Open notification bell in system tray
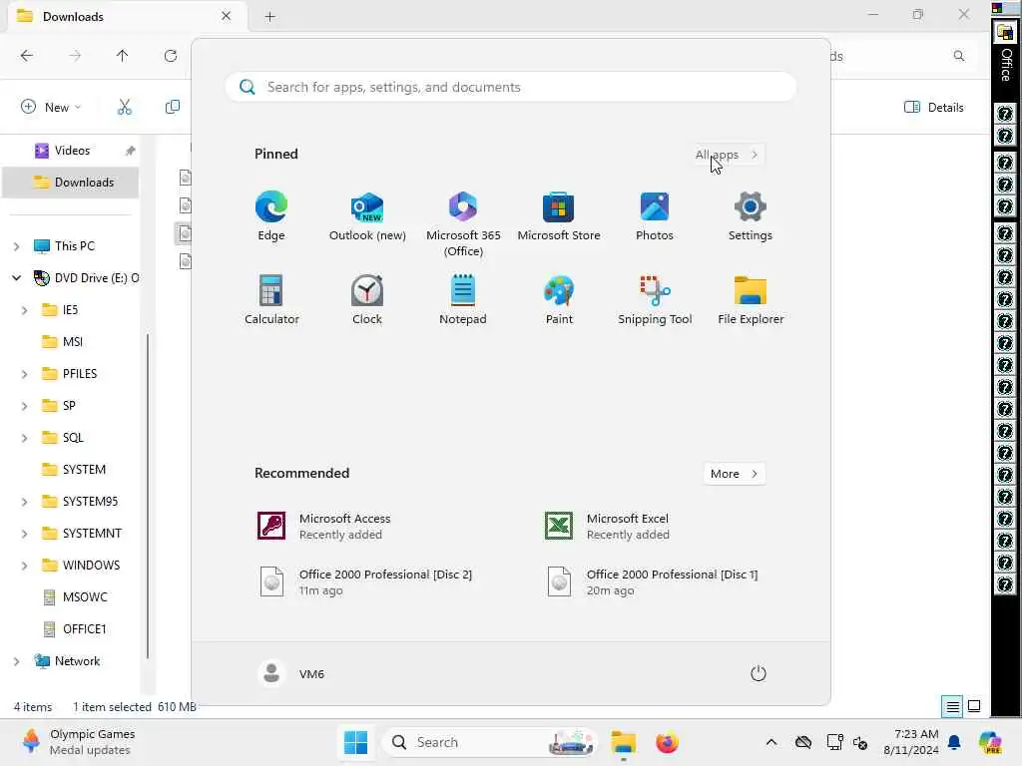The height and width of the screenshot is (766, 1022). point(954,742)
